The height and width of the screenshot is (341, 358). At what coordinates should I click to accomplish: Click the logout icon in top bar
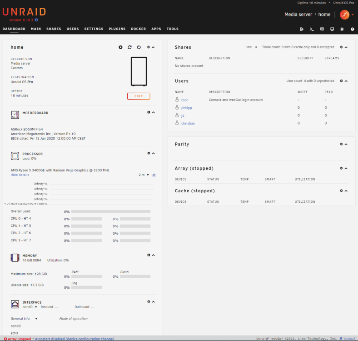pyautogui.click(x=302, y=29)
